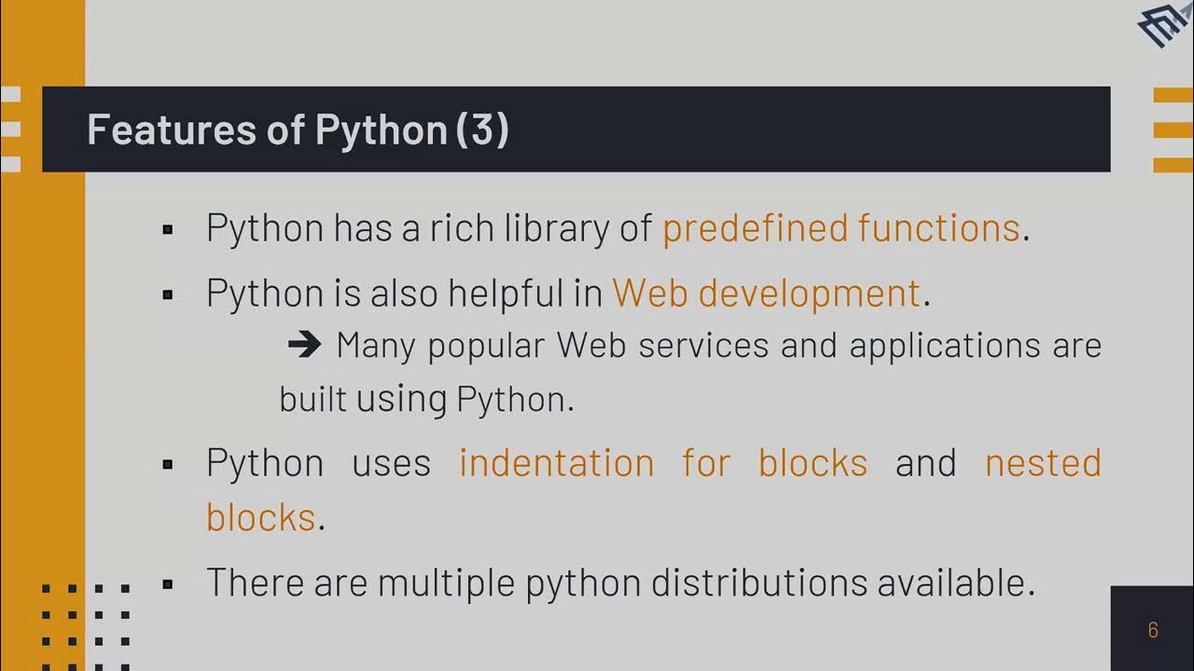Click the slide number 6 box
This screenshot has height=671, width=1194.
tap(1152, 630)
